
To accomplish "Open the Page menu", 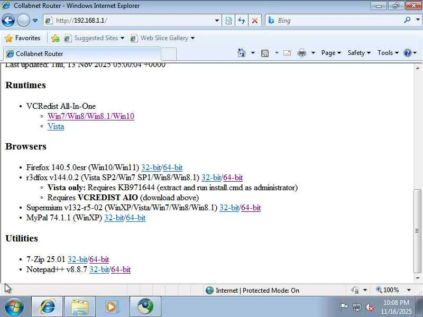I will click(331, 53).
